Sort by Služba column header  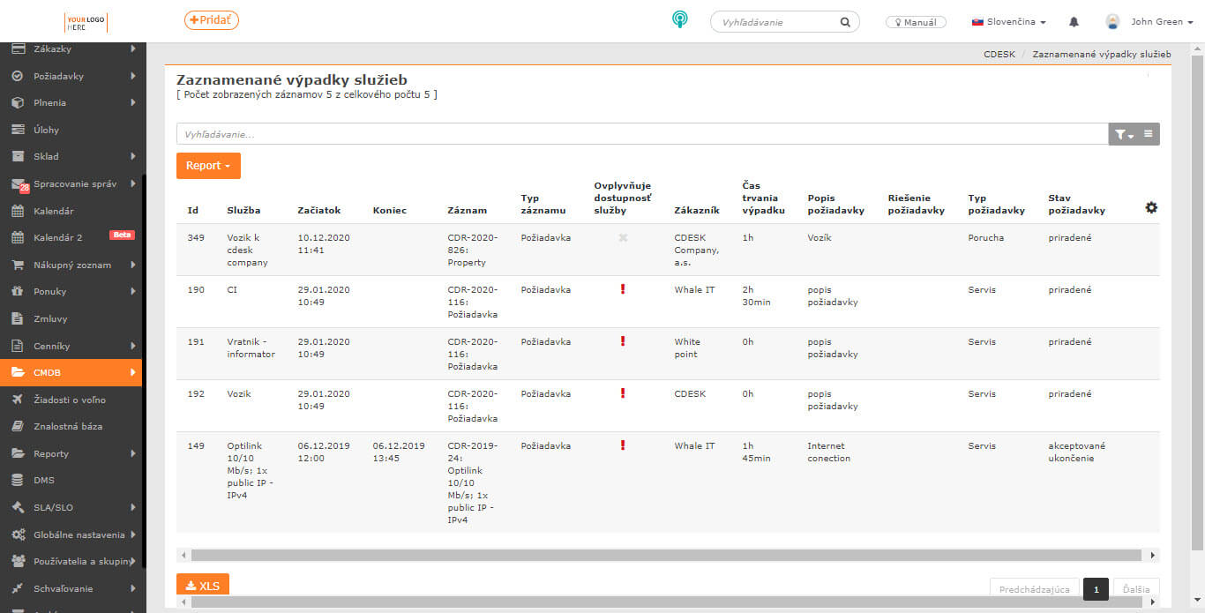[243, 210]
